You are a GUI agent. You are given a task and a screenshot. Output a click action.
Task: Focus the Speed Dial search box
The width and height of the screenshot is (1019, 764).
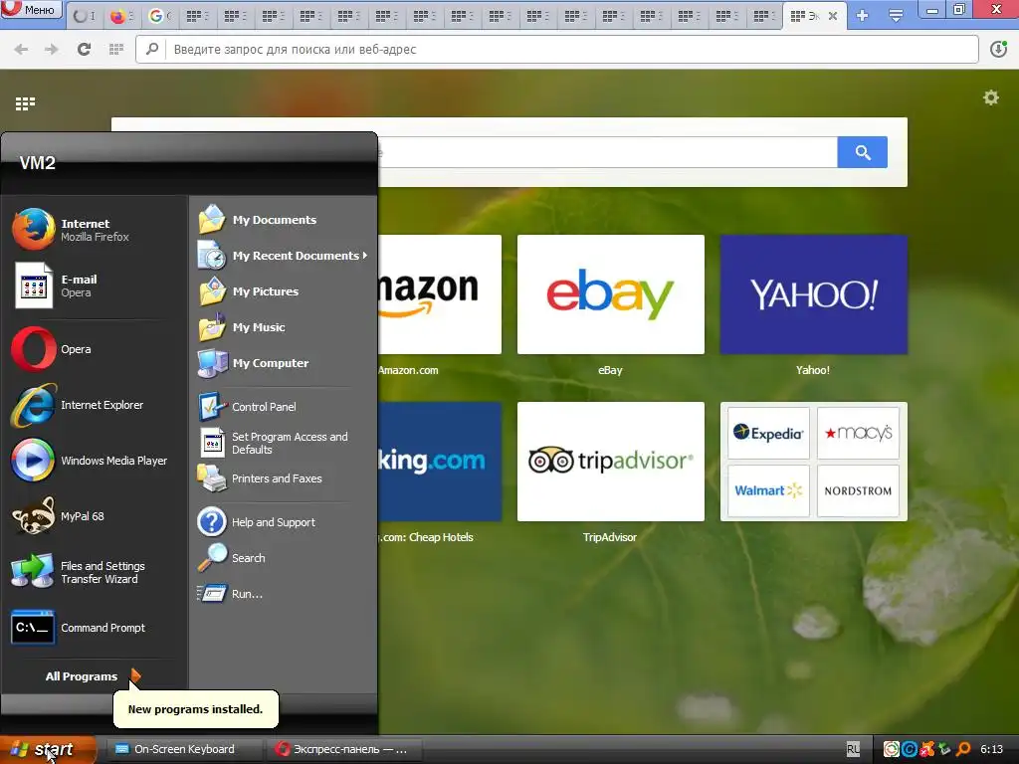608,152
